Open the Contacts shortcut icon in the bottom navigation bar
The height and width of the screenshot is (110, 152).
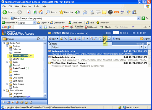point(13,102)
